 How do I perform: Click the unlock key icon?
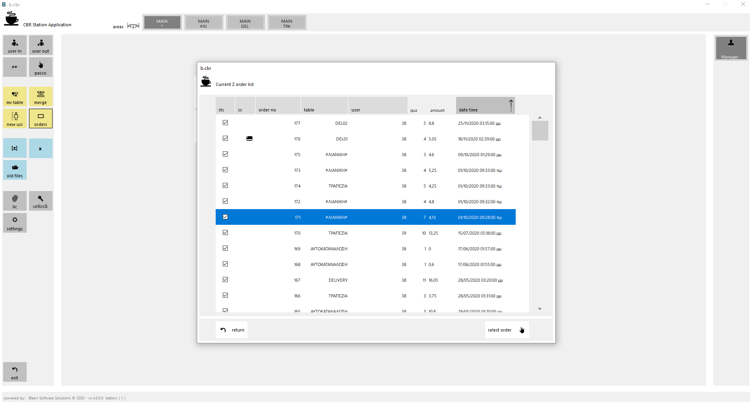click(x=41, y=199)
